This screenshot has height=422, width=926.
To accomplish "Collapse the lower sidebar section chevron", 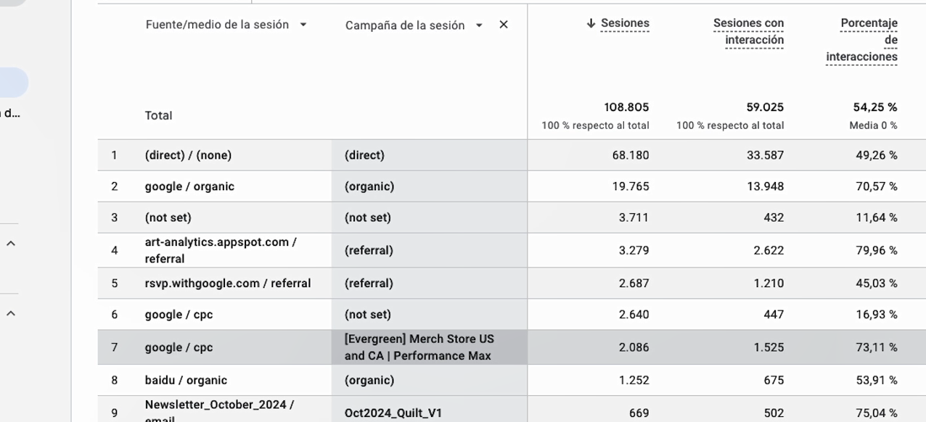I will pyautogui.click(x=11, y=314).
